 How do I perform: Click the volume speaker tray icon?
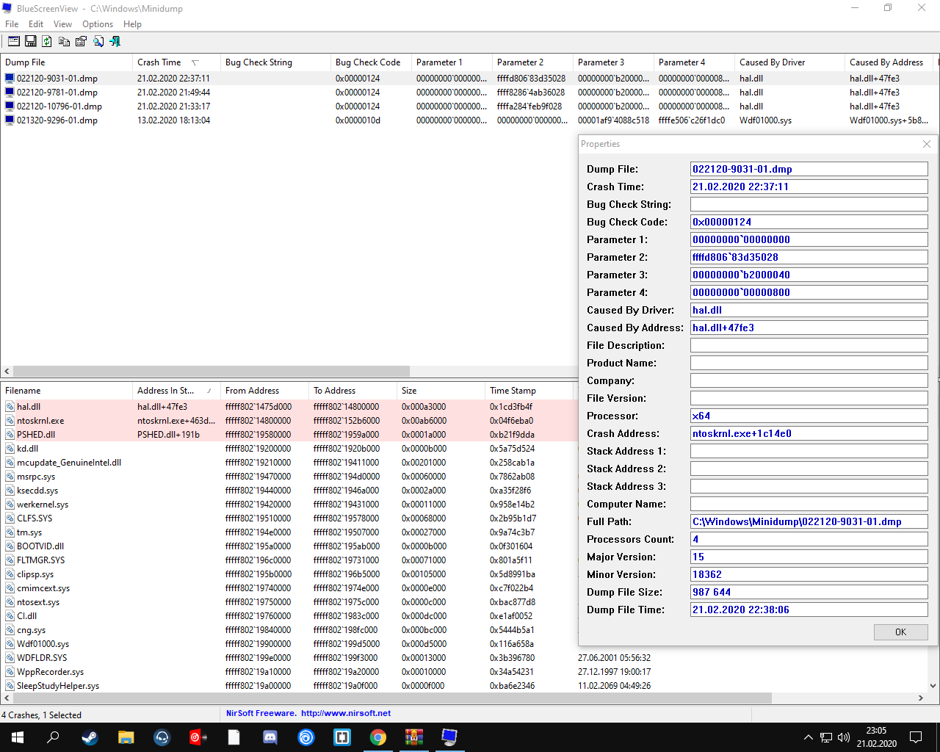[x=844, y=737]
